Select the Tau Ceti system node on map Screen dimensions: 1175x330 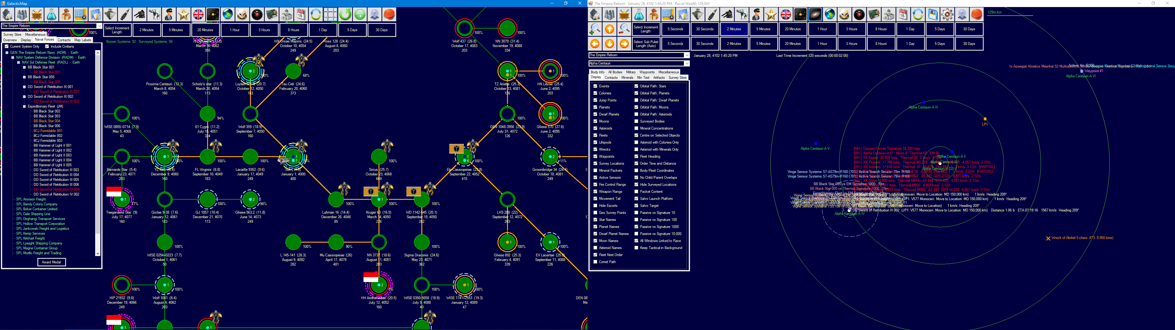click(293, 71)
